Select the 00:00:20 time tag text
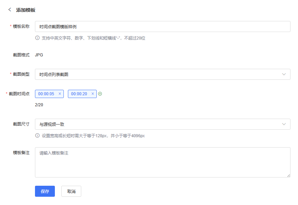 point(79,94)
